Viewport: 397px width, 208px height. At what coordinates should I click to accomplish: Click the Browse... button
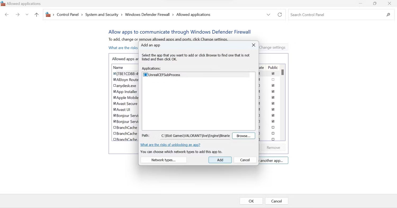(243, 136)
